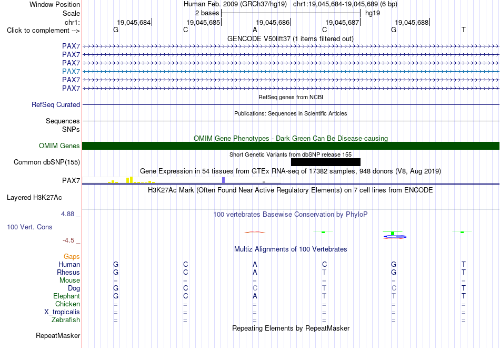Click the chr1: ruler label

click(72, 22)
